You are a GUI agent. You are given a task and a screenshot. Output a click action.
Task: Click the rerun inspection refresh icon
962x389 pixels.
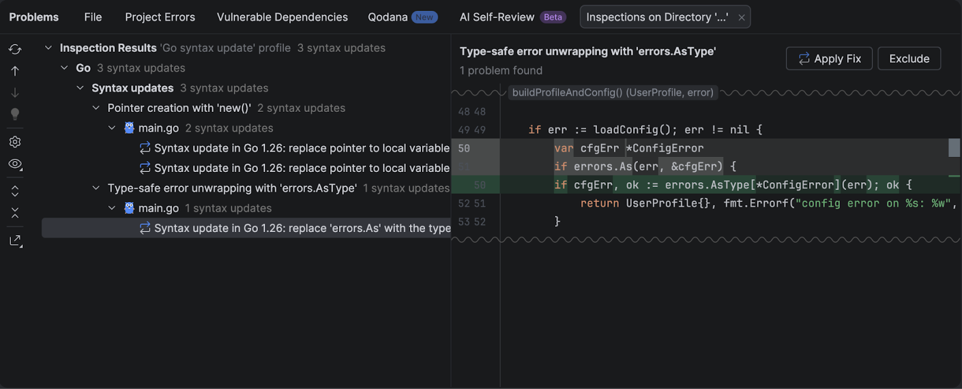click(15, 49)
